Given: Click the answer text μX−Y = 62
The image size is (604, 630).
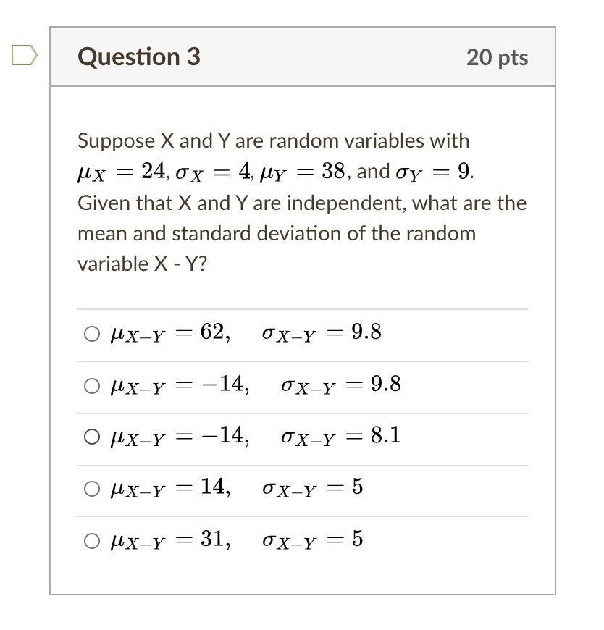Looking at the screenshot, I should [171, 334].
